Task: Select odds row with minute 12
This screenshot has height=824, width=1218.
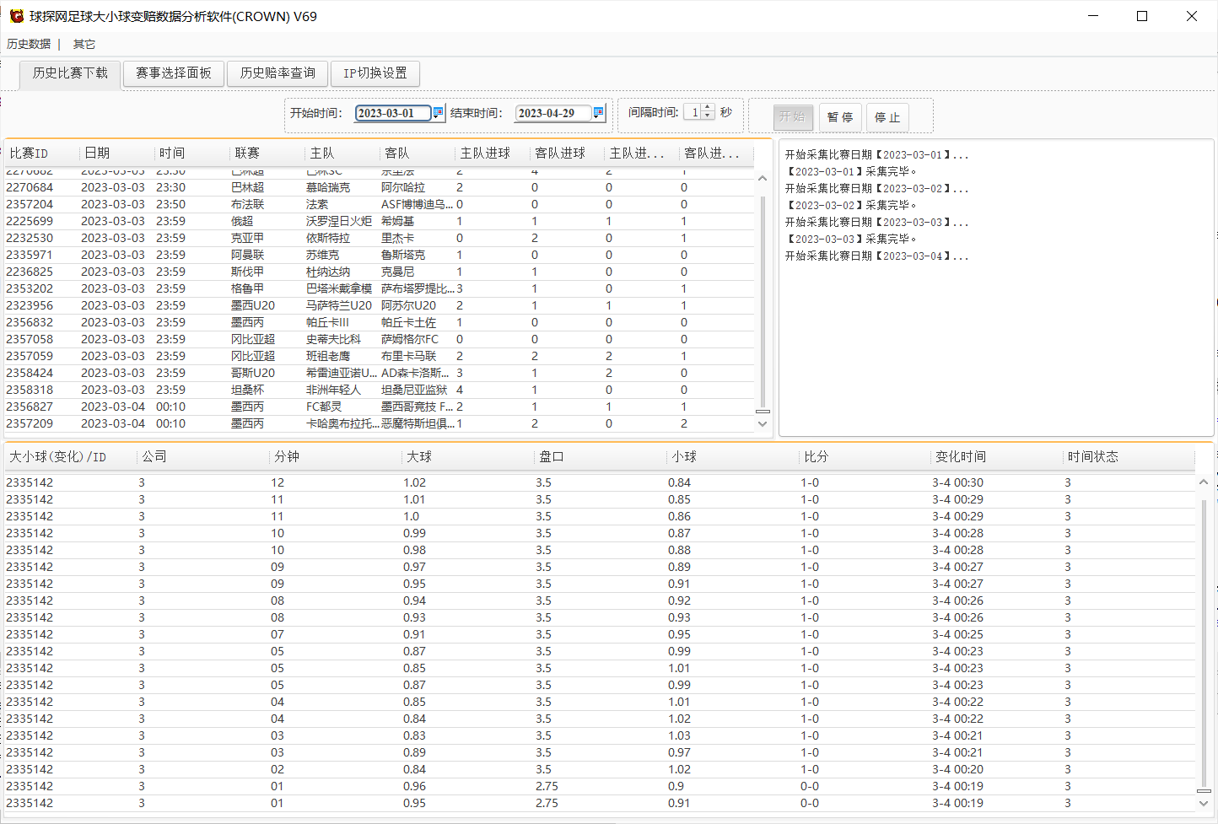Action: [x=600, y=482]
